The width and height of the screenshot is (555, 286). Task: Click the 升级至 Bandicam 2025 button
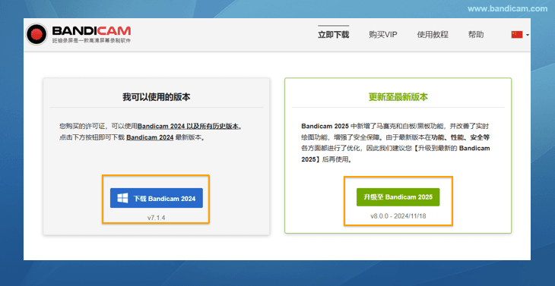pos(398,197)
